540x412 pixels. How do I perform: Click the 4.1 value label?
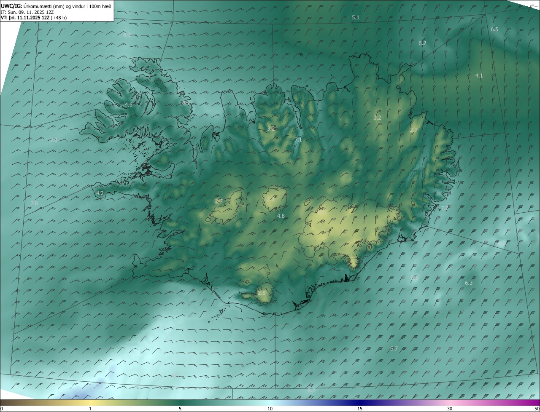(x=479, y=75)
